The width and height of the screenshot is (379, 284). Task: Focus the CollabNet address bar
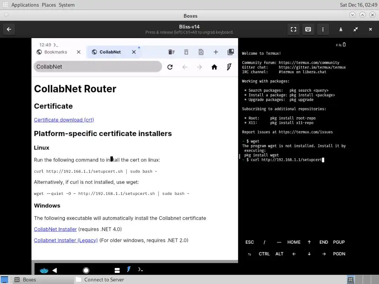(x=98, y=67)
